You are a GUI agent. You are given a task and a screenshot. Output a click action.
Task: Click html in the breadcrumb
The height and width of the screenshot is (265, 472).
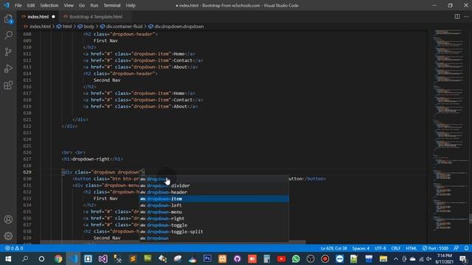click(x=67, y=26)
